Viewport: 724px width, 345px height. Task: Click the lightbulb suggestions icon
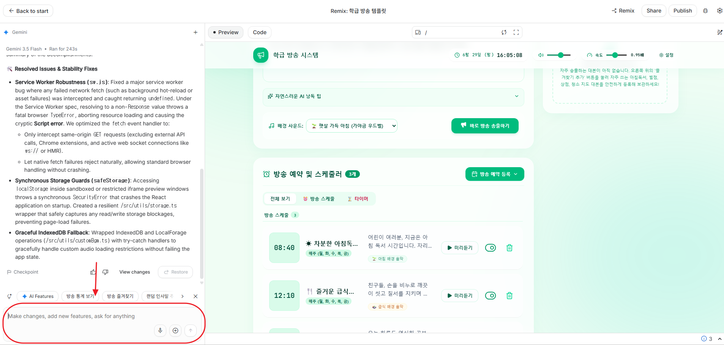point(9,296)
